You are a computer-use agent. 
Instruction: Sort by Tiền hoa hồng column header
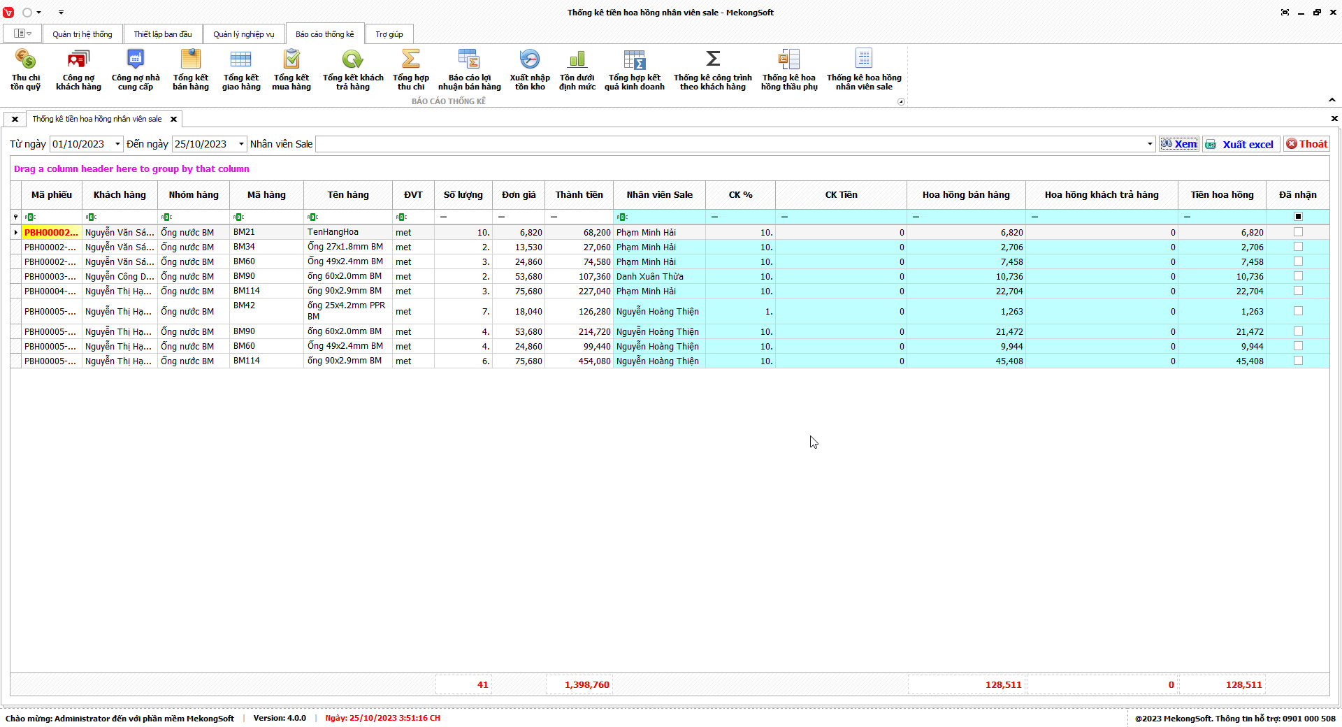pyautogui.click(x=1222, y=195)
